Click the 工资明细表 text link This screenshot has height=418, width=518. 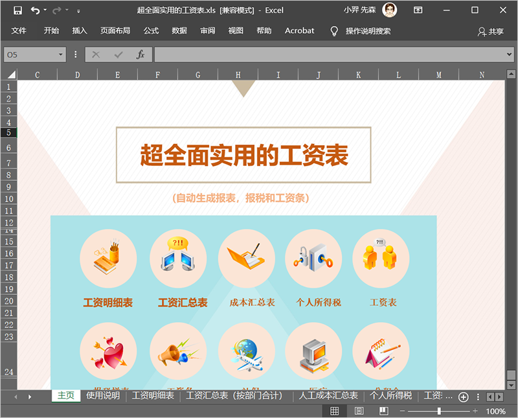pyautogui.click(x=108, y=302)
